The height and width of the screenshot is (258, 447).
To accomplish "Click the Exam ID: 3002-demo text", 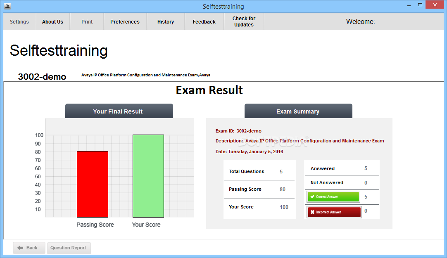I will (238, 131).
